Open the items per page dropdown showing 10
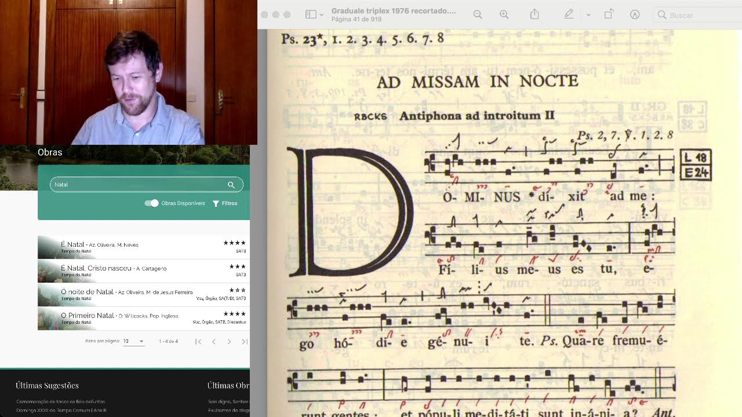742x417 pixels. coord(133,342)
